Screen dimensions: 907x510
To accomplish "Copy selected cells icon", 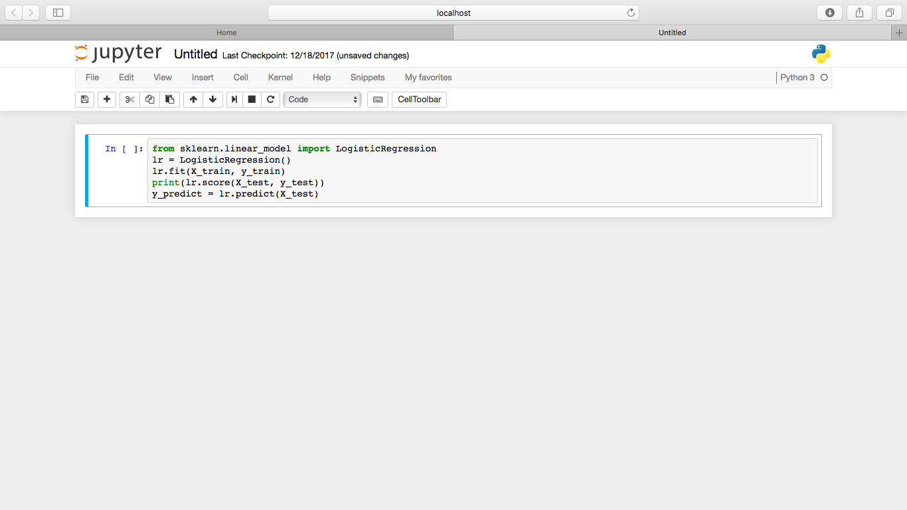I will coord(149,100).
